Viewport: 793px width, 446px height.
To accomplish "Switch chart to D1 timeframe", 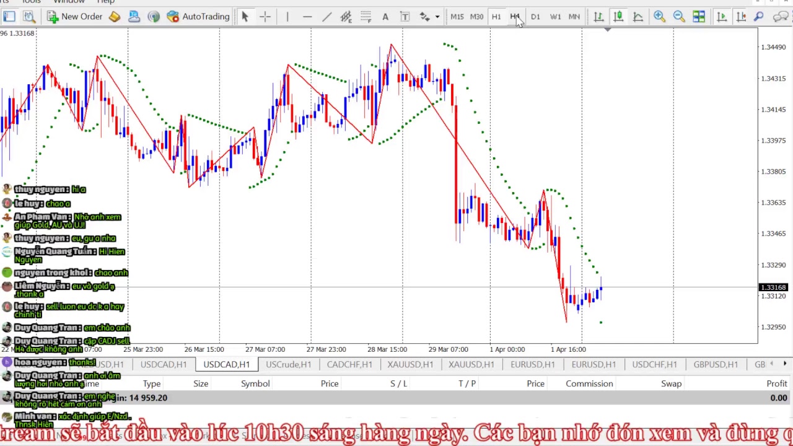I will [535, 17].
